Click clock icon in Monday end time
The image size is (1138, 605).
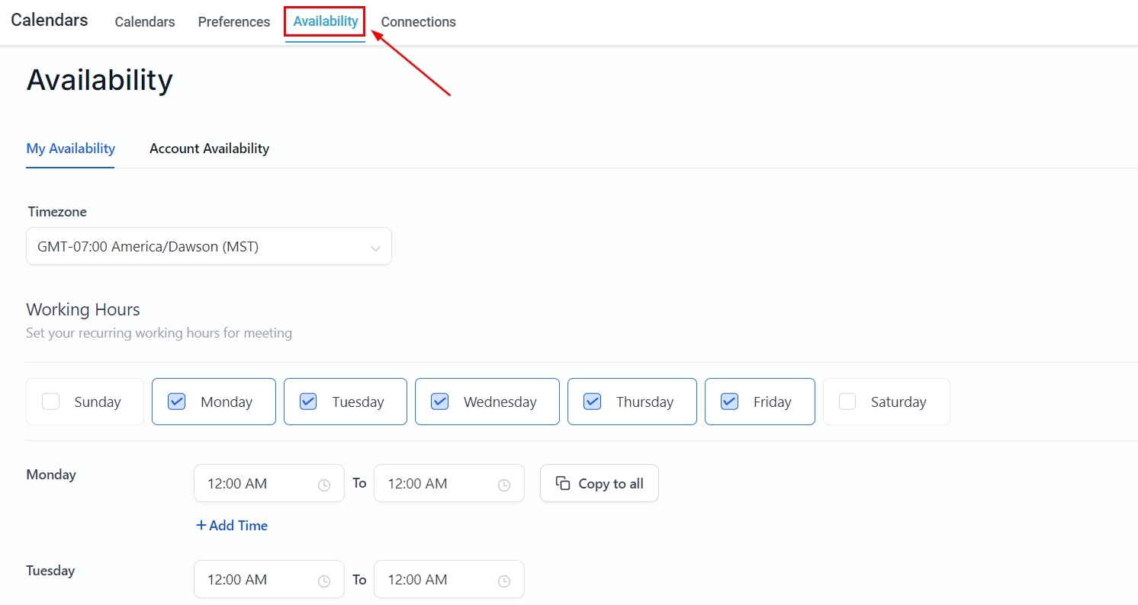coord(504,485)
